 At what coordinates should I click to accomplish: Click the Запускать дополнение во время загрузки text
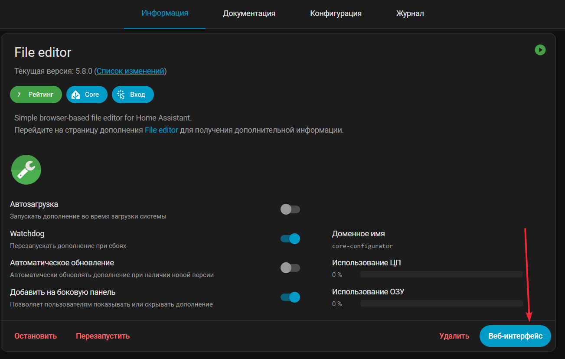[88, 216]
